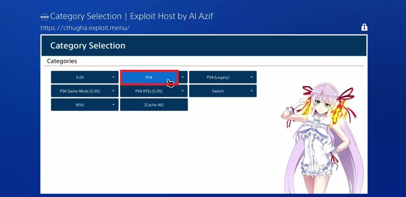Click the padlock security icon
Screen dimensions: 406x197
point(364,27)
